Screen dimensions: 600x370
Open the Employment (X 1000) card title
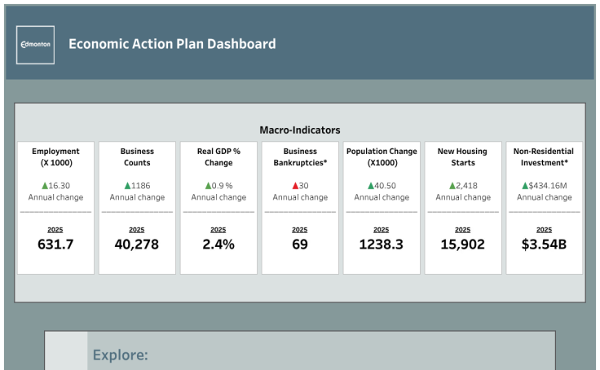[55, 156]
